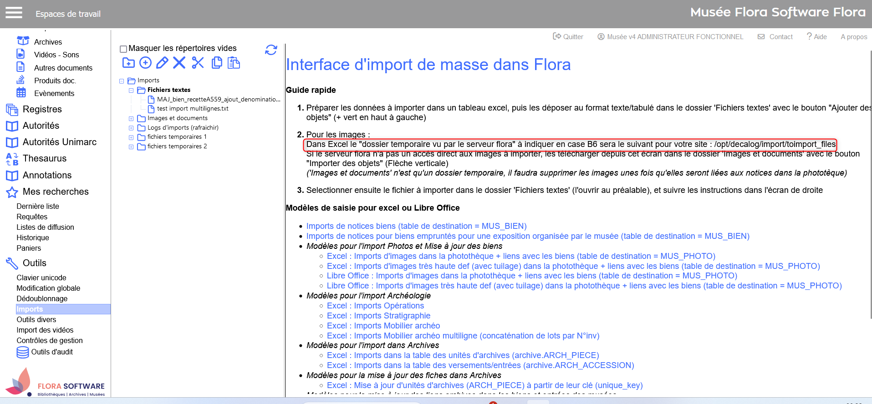Viewport: 872px width, 404px height.
Task: Click the paste clipboard icon
Action: point(234,63)
